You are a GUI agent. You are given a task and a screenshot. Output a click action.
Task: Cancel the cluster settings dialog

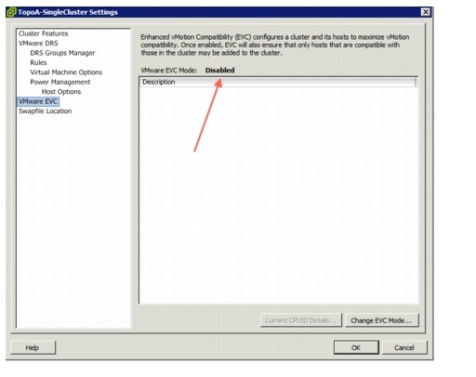pyautogui.click(x=404, y=347)
